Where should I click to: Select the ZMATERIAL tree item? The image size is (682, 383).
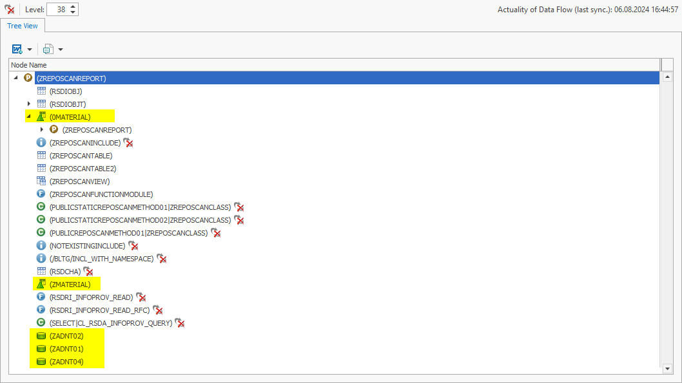pyautogui.click(x=70, y=284)
